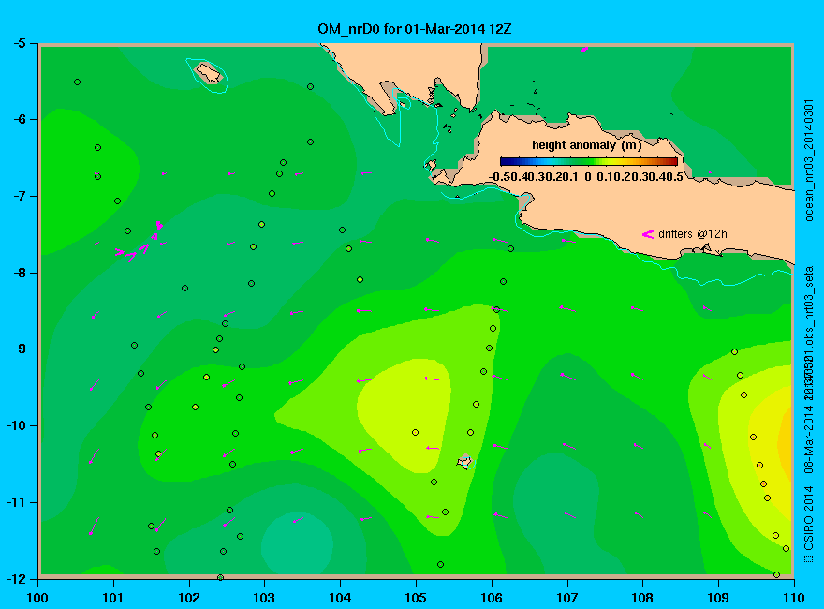Click the latitude label "-11"
This screenshot has height=609, width=824.
tap(16, 502)
